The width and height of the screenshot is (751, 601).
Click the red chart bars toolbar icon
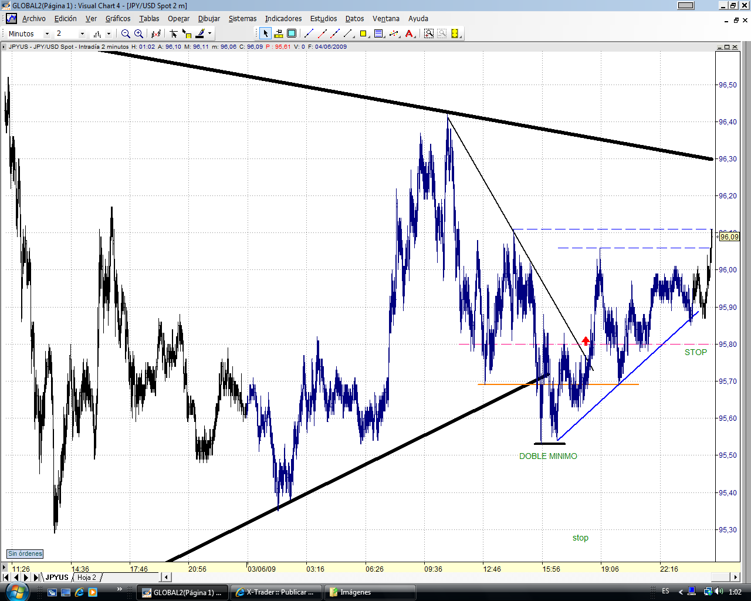tap(156, 34)
